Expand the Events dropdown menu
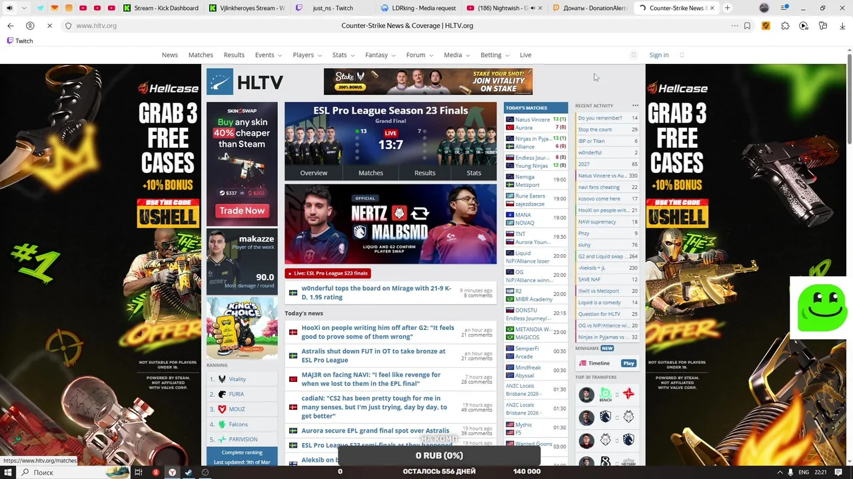Viewport: 853px width, 479px height. (268, 55)
